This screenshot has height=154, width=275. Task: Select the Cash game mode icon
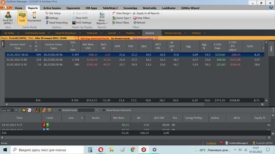(22, 18)
